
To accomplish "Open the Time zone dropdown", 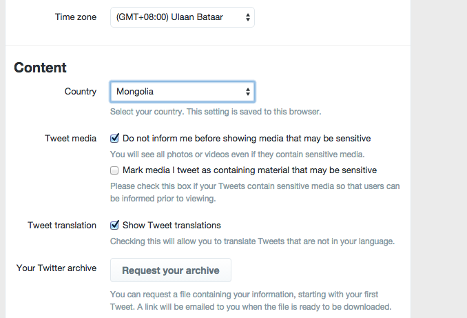I will pos(183,17).
